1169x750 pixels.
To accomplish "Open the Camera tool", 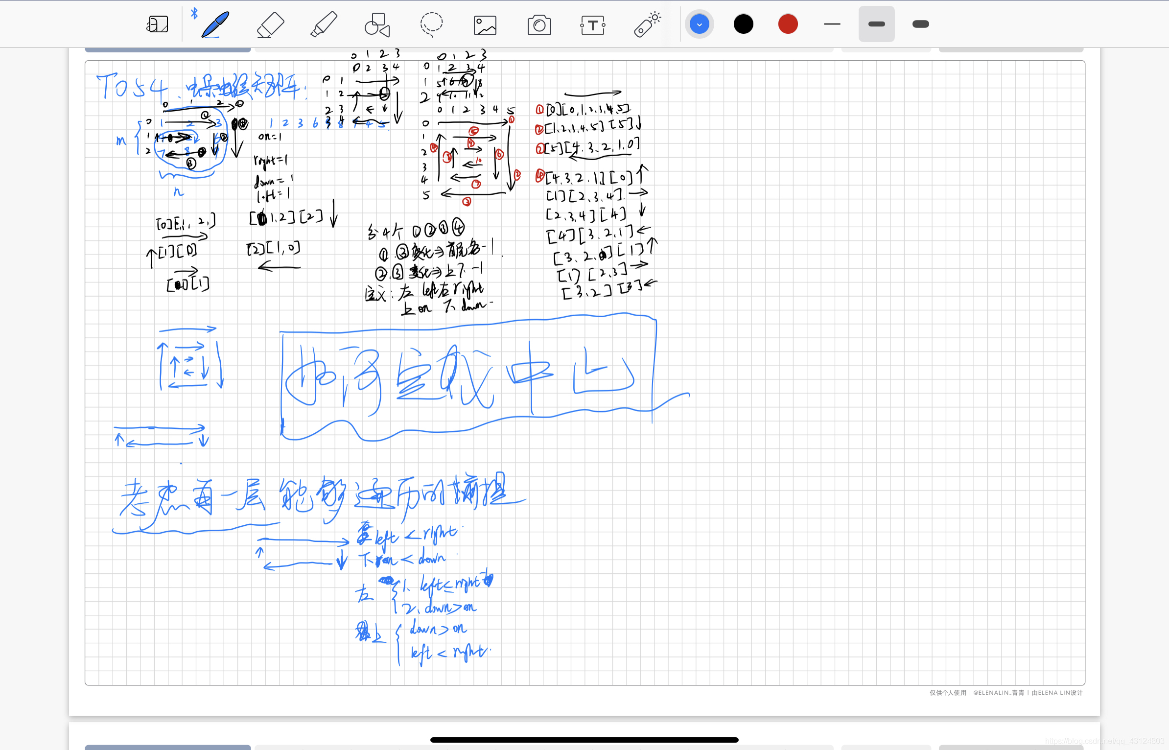I will (x=539, y=25).
